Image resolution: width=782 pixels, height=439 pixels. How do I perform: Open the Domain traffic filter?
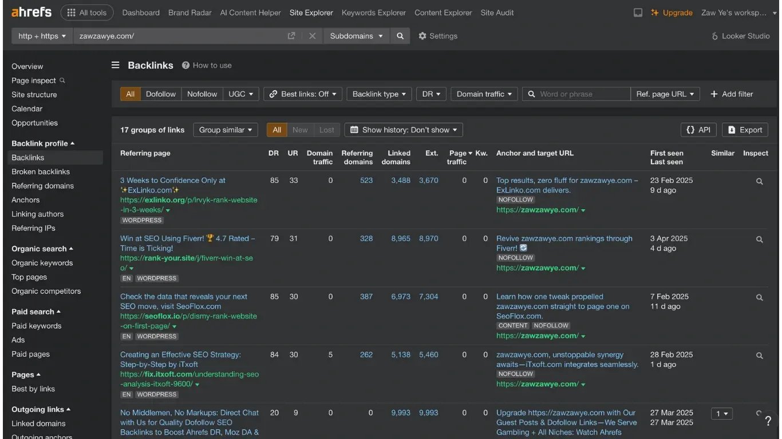484,94
